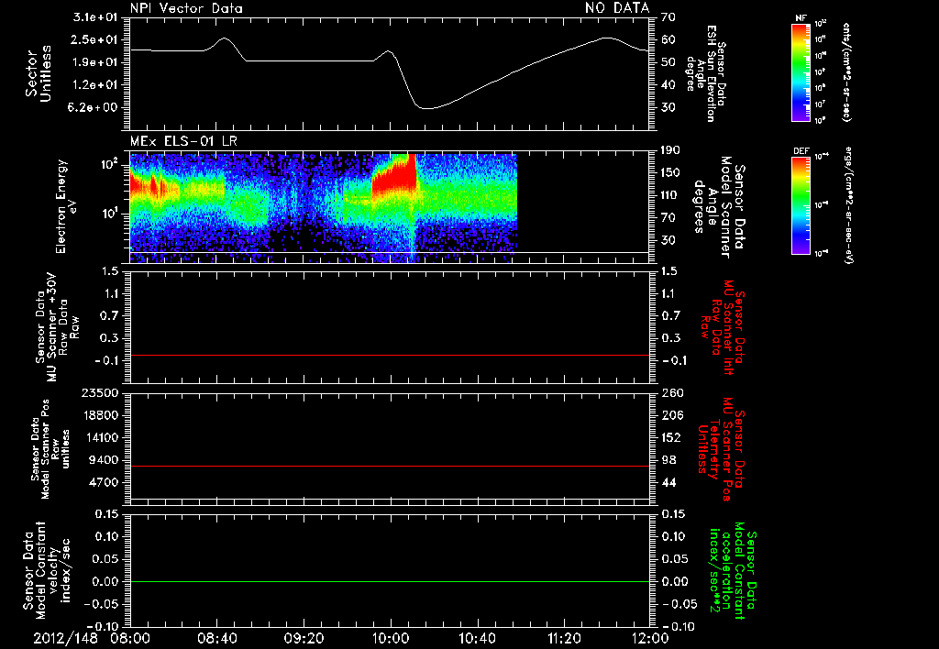Click the "08:40" time tick label
The width and height of the screenshot is (939, 649).
(x=216, y=638)
